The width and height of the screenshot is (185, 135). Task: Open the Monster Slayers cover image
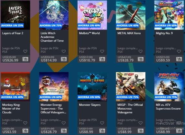point(92,87)
